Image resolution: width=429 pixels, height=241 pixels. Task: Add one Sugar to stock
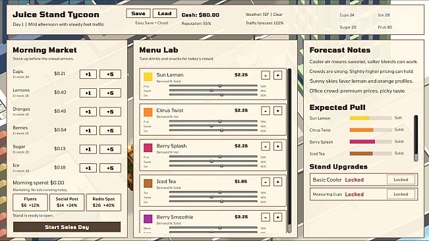coord(88,149)
